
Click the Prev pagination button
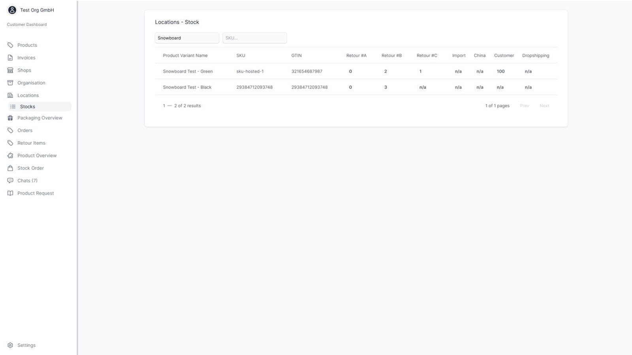tap(525, 106)
